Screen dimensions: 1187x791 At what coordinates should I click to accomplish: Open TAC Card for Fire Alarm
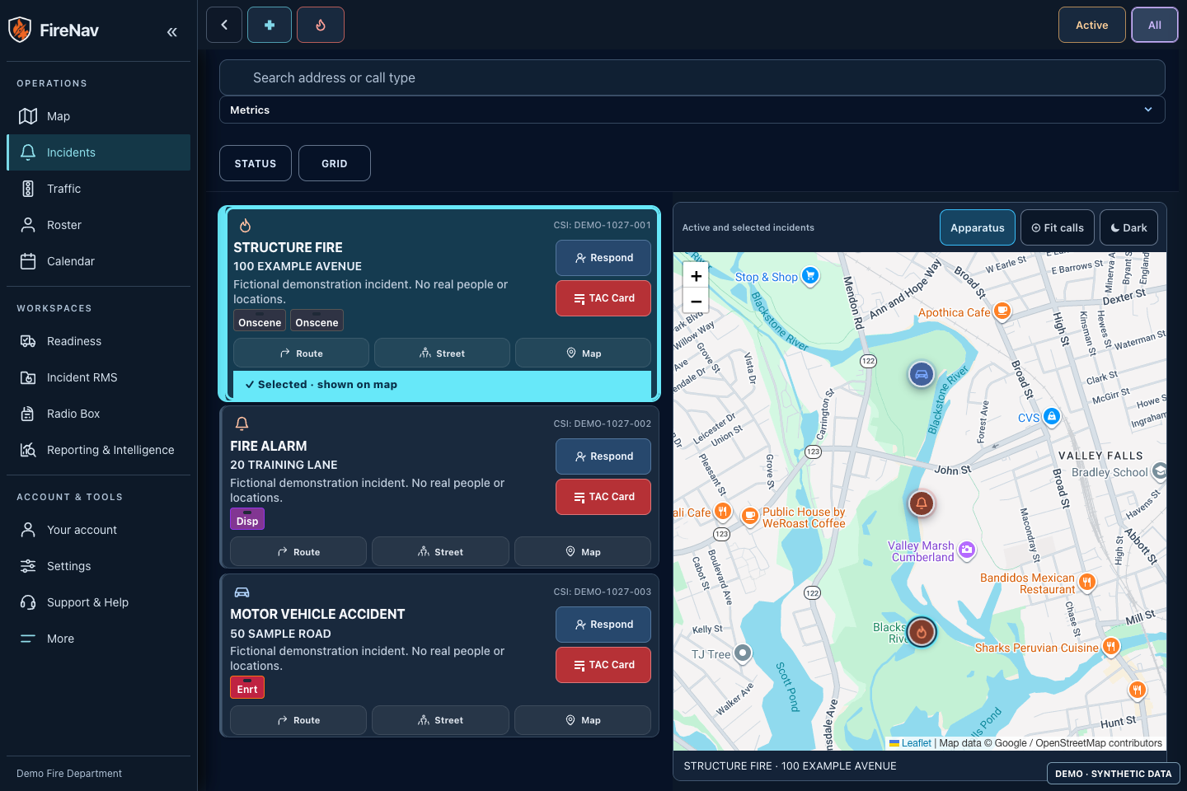click(x=603, y=497)
